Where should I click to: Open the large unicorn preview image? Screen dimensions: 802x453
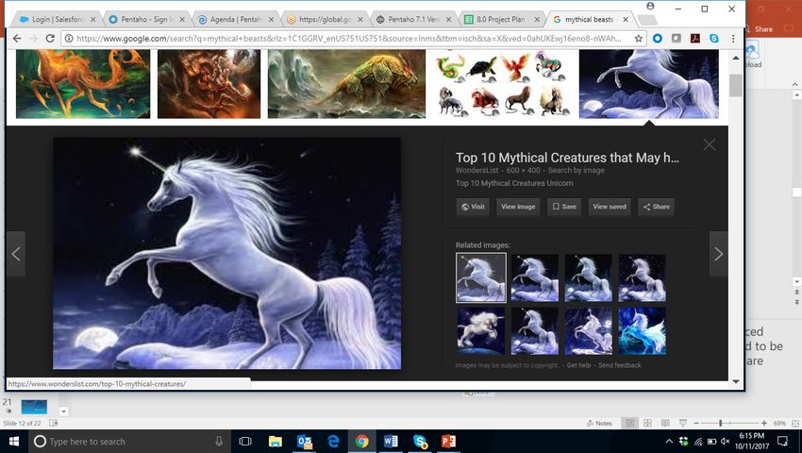point(227,253)
